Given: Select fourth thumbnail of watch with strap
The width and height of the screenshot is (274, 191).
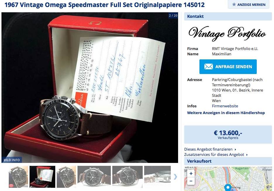Looking at the screenshot, I should tap(94, 177).
